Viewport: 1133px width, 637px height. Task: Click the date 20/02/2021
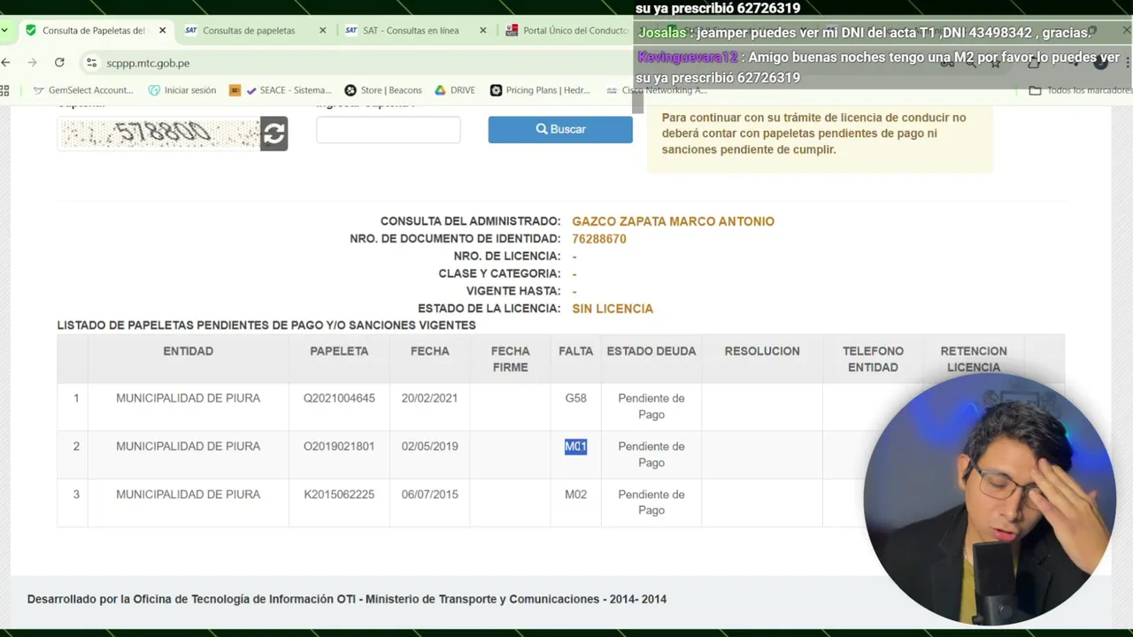pyautogui.click(x=429, y=398)
